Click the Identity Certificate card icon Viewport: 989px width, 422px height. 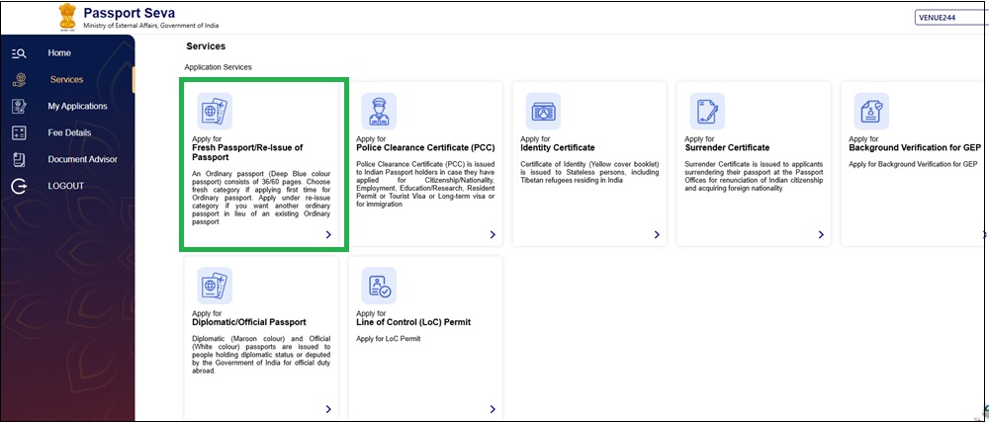(543, 112)
